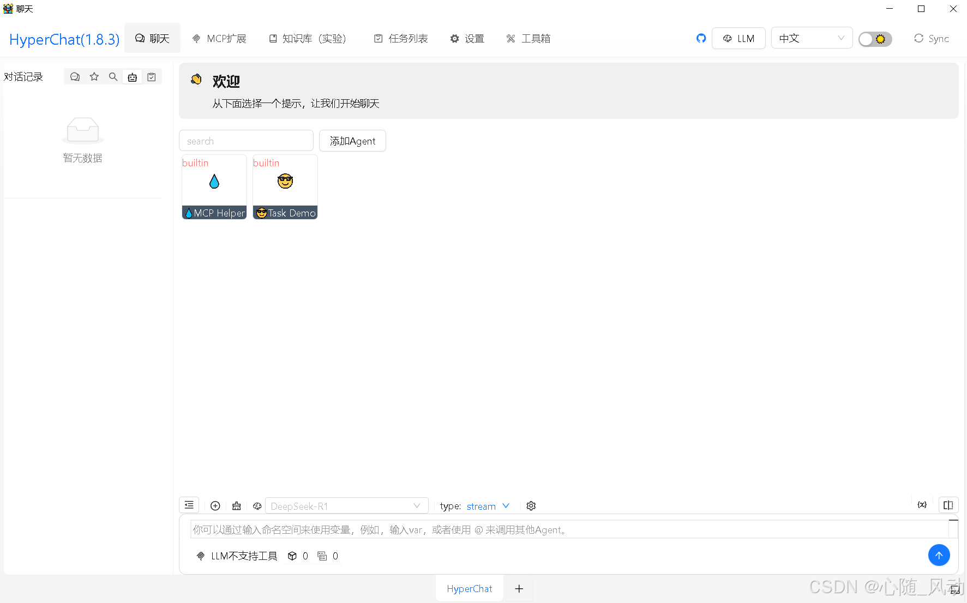
Task: Click the 暂无数据 empty inbox icon
Action: coord(82,130)
